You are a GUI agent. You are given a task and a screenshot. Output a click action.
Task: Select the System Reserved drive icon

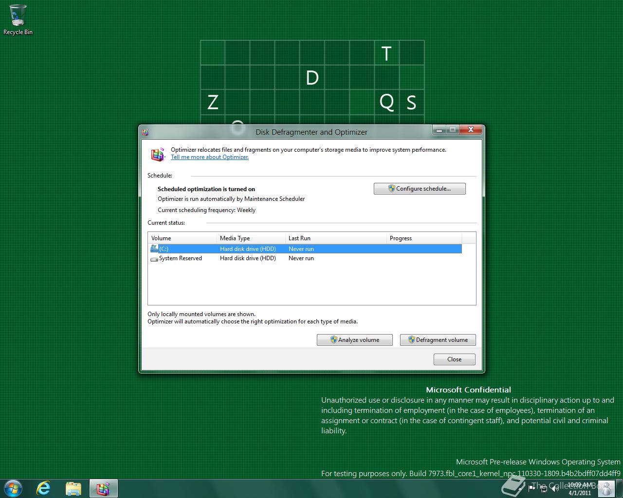tap(154, 258)
